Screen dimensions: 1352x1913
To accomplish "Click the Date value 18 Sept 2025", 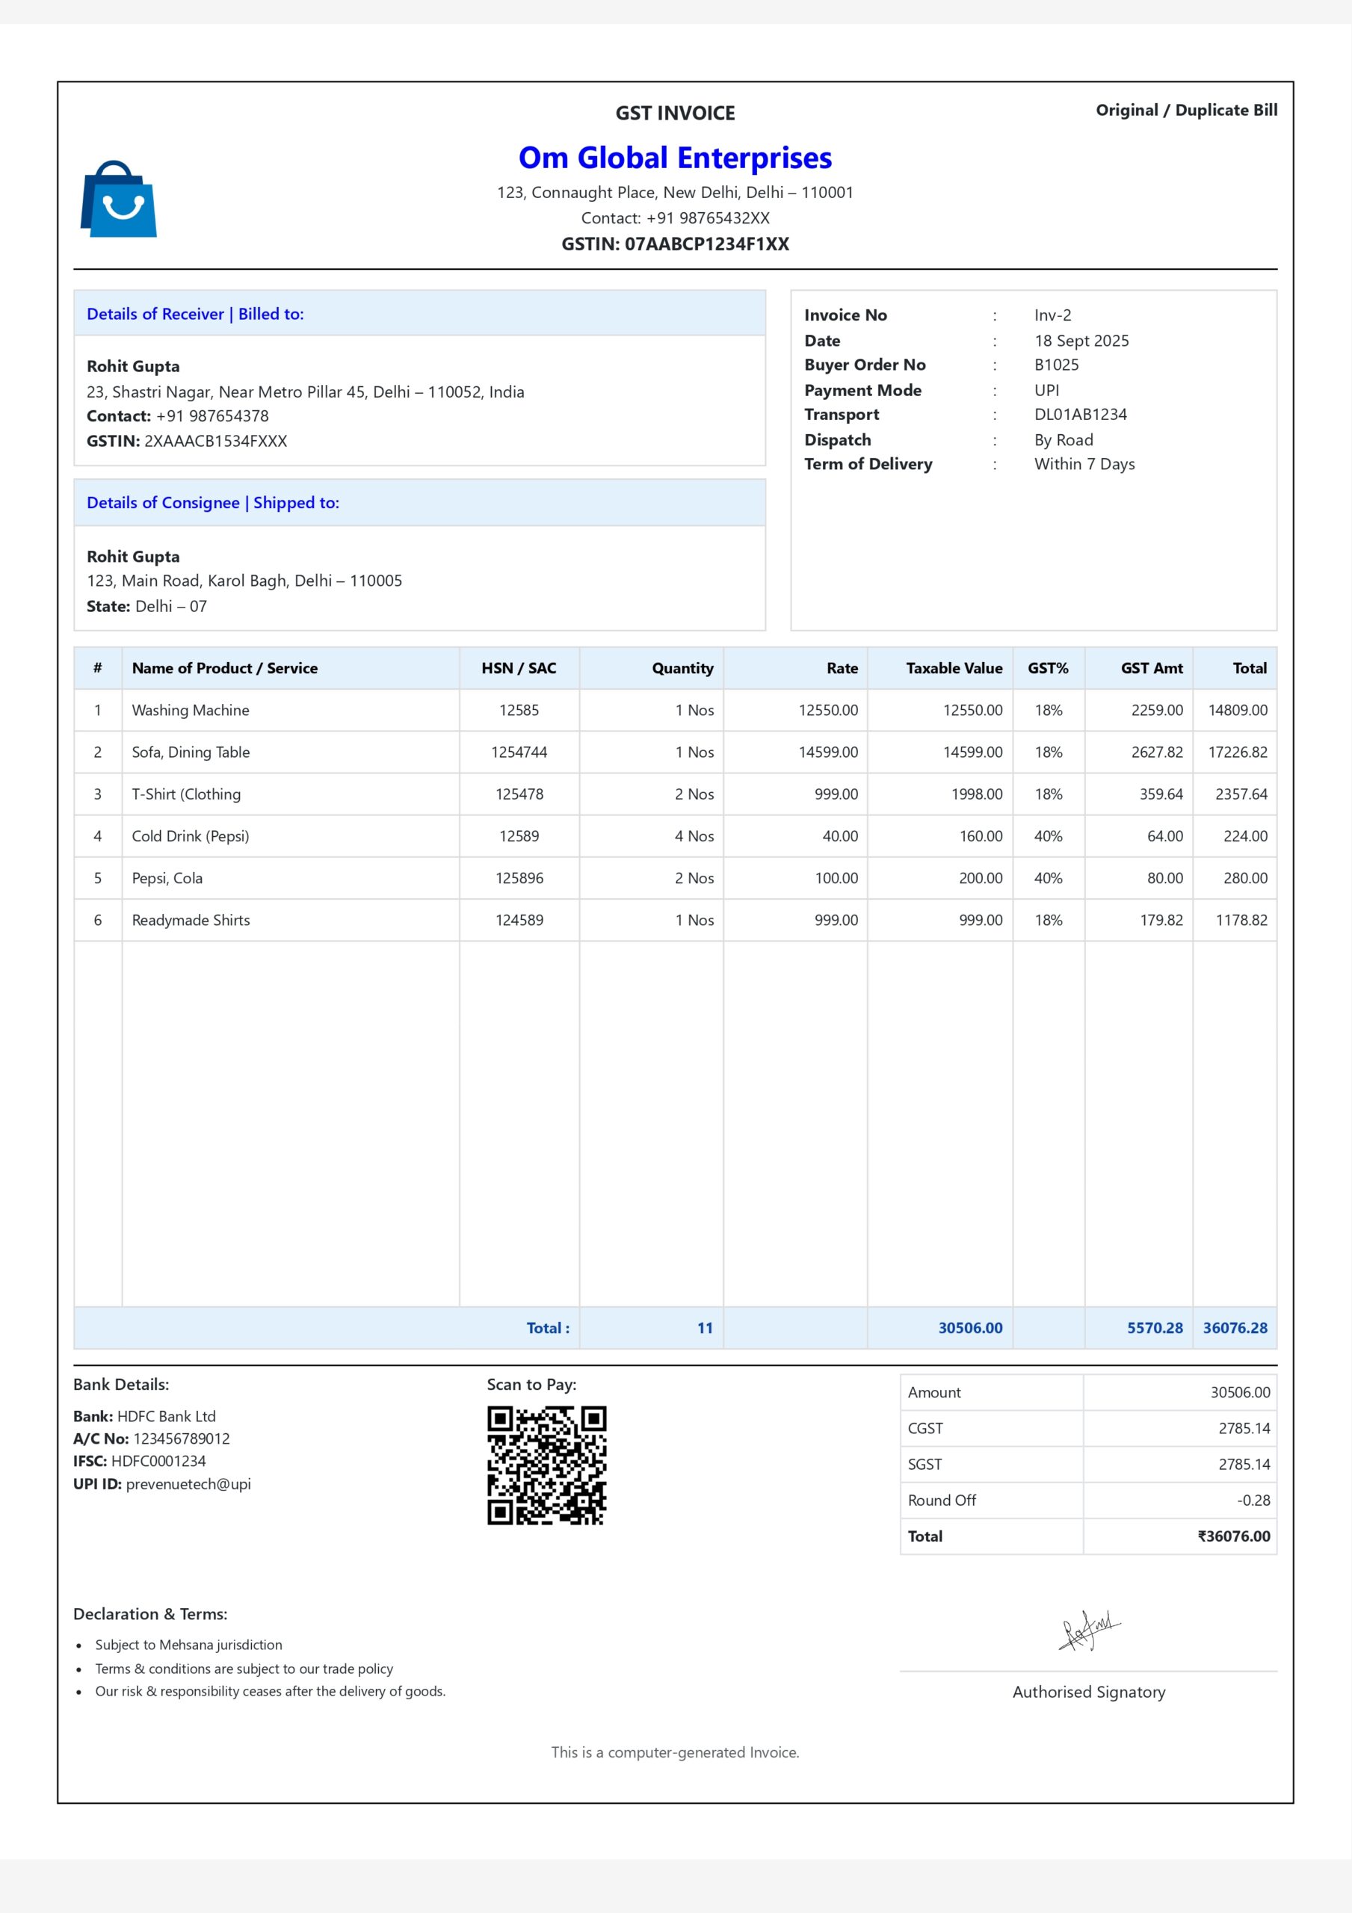I will tap(1081, 341).
